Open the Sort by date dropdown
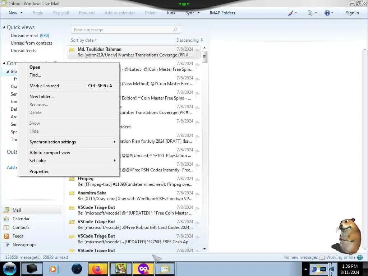The image size is (368, 276). (84, 40)
